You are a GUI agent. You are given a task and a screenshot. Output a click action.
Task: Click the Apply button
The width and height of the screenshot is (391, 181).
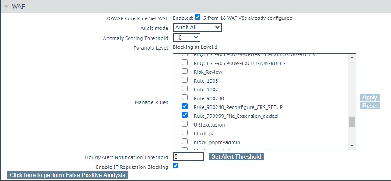369,98
